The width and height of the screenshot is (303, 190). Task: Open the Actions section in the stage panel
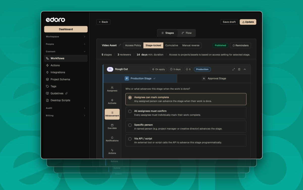[x=112, y=151]
